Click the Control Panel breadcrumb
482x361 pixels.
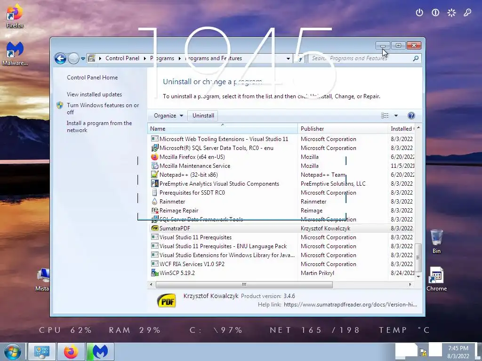click(122, 58)
